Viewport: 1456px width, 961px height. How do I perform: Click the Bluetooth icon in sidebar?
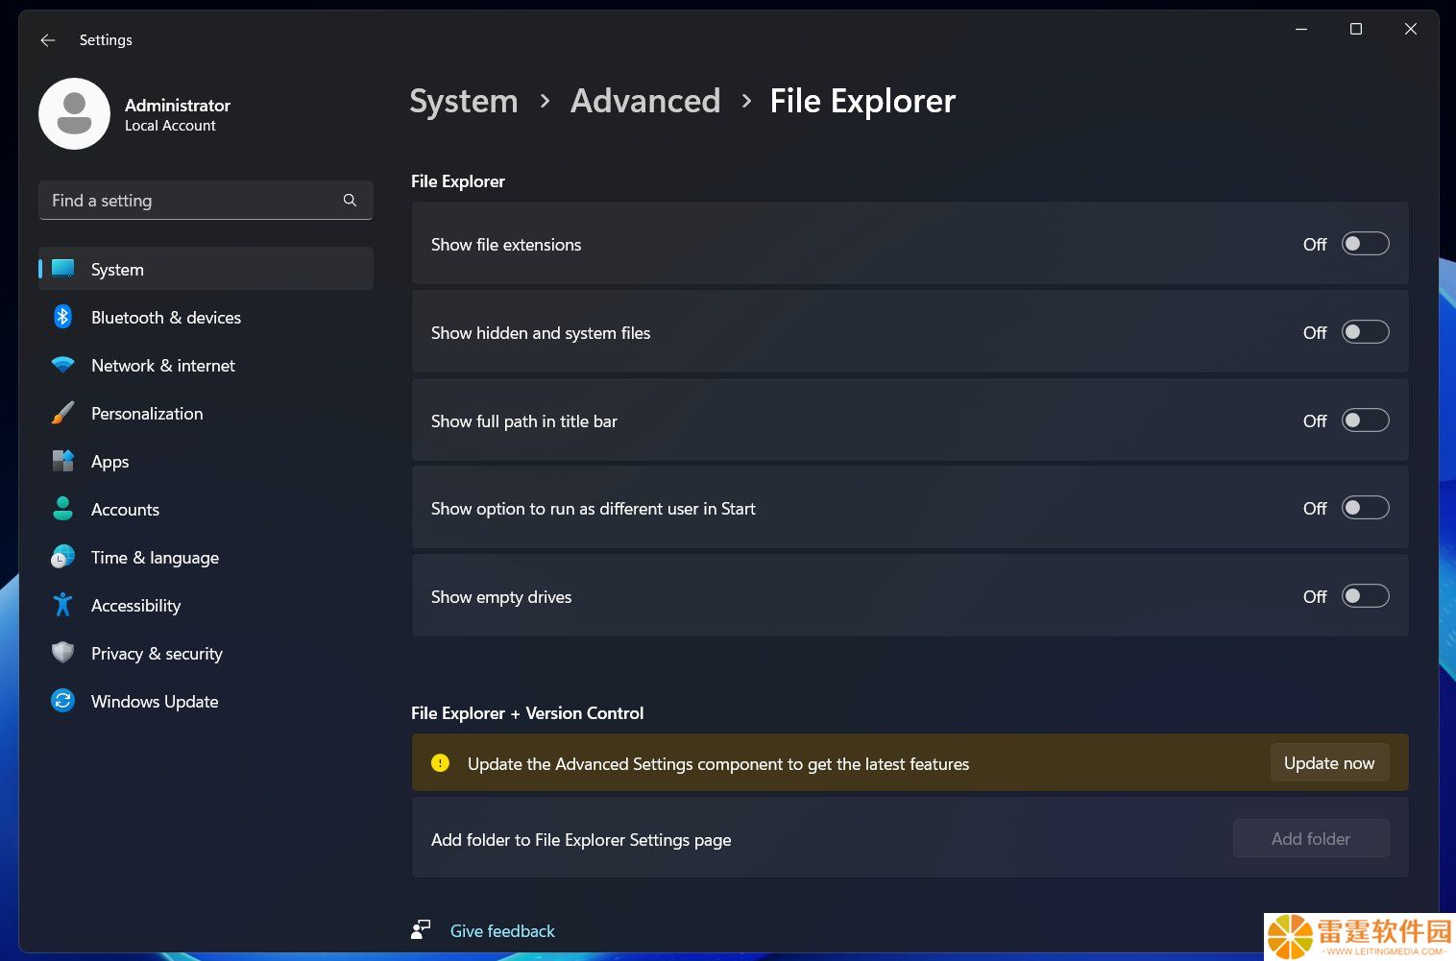(62, 317)
